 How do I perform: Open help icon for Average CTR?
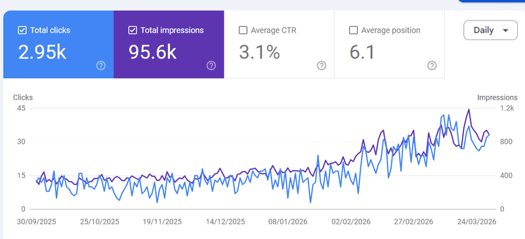click(322, 66)
